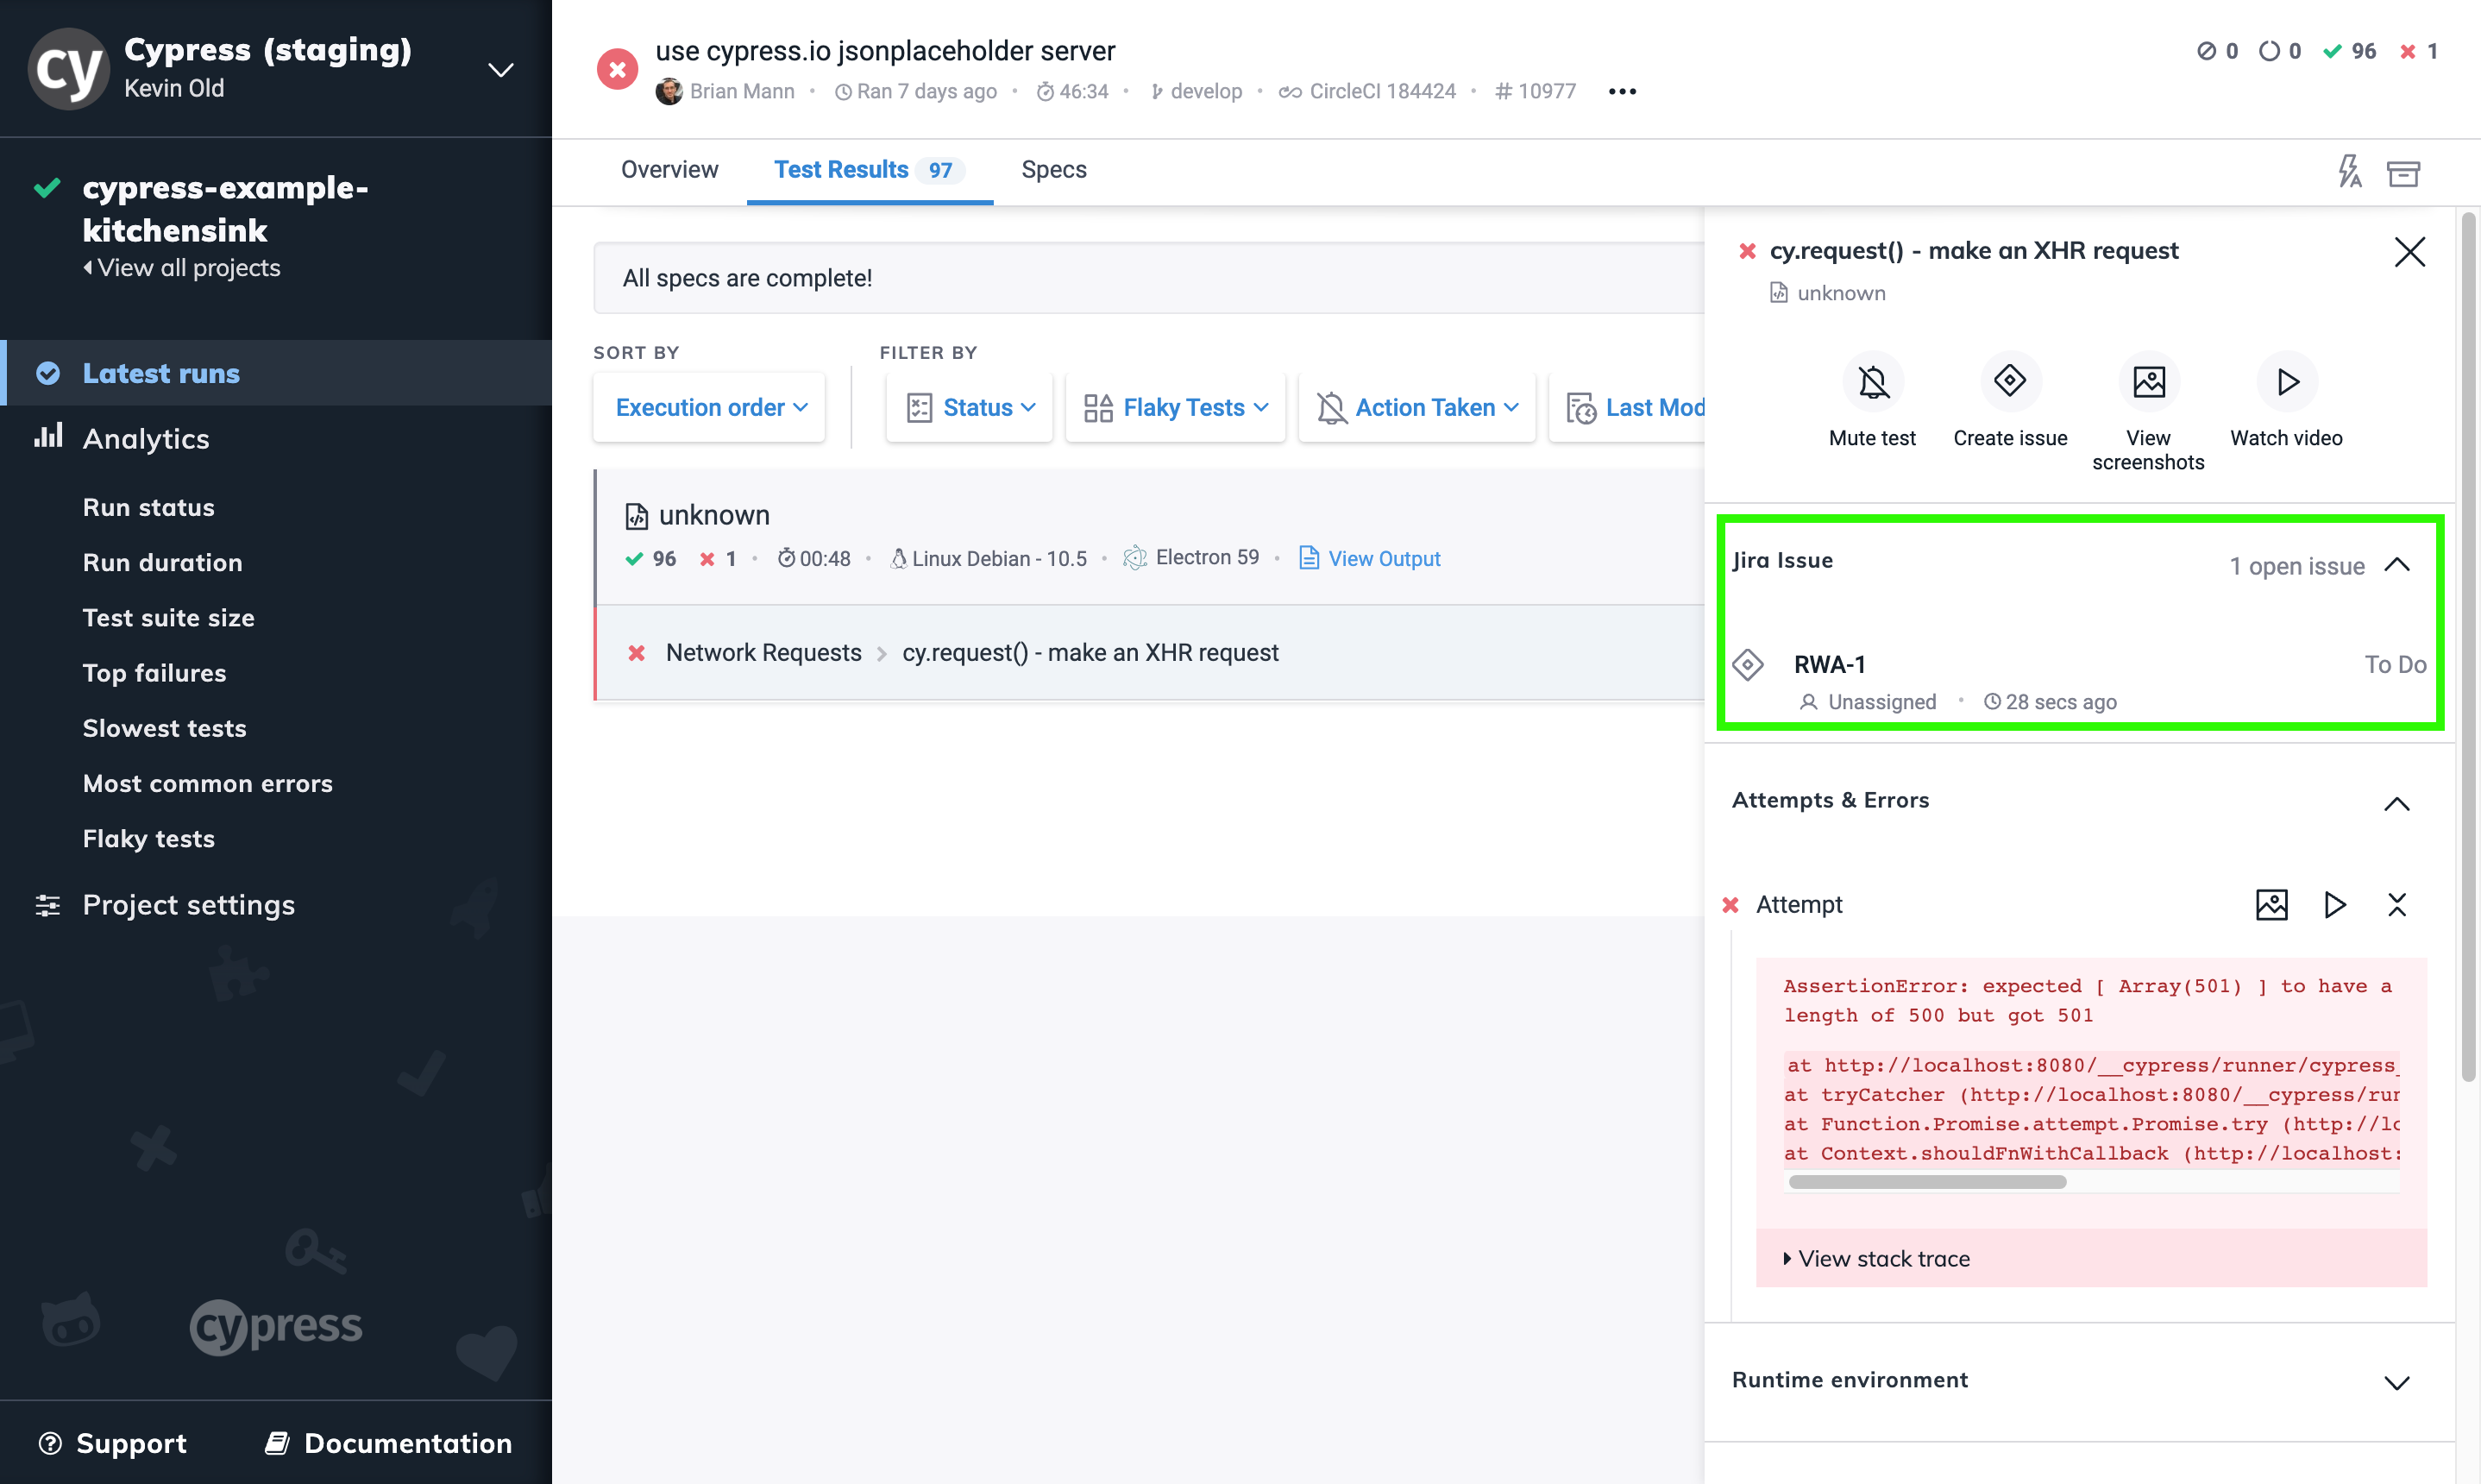Click the archive/drawer icon top right
The image size is (2481, 1484).
[x=2403, y=173]
